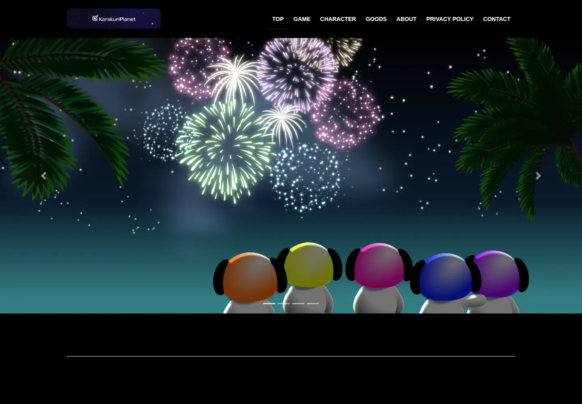Go to previous carousel slide arrow

pos(44,176)
